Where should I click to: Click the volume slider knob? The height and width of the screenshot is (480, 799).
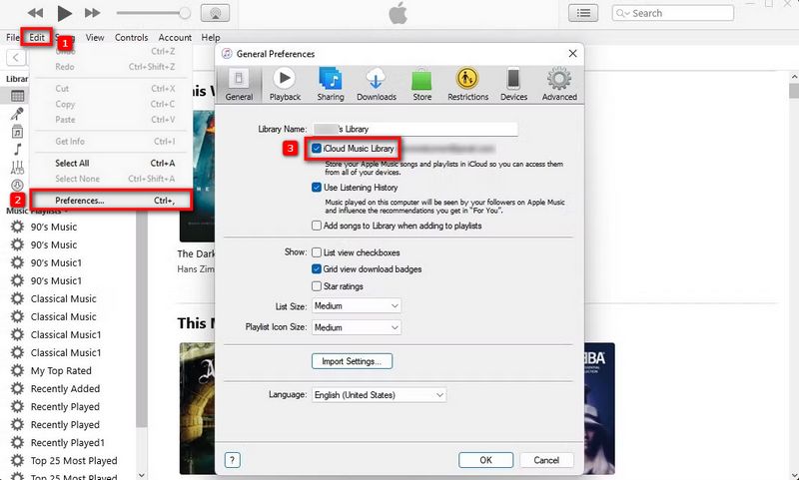pos(186,13)
